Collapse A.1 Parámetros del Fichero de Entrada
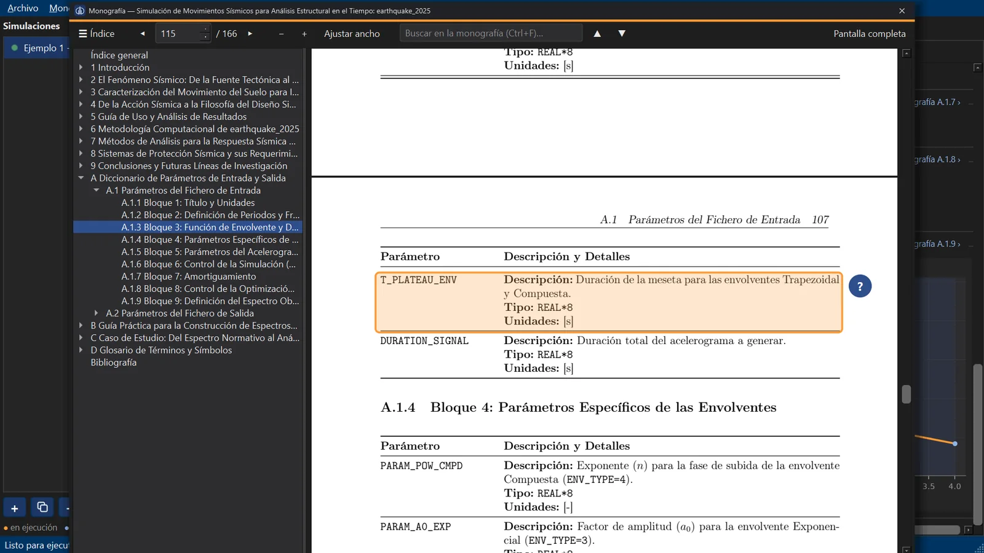 point(96,190)
